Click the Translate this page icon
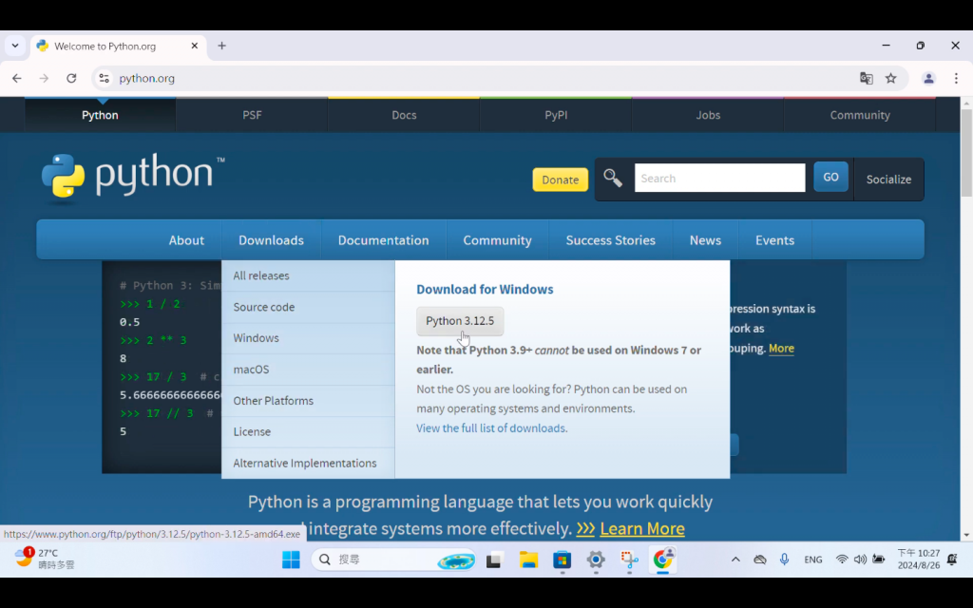This screenshot has width=973, height=608. coord(867,78)
